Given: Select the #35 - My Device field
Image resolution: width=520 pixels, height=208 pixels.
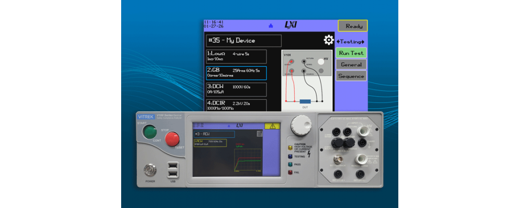Looking at the screenshot, I should pyautogui.click(x=244, y=41).
